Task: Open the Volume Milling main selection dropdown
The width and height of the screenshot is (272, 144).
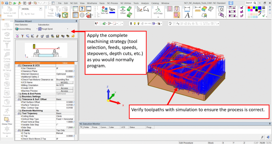Action: tap(37, 29)
